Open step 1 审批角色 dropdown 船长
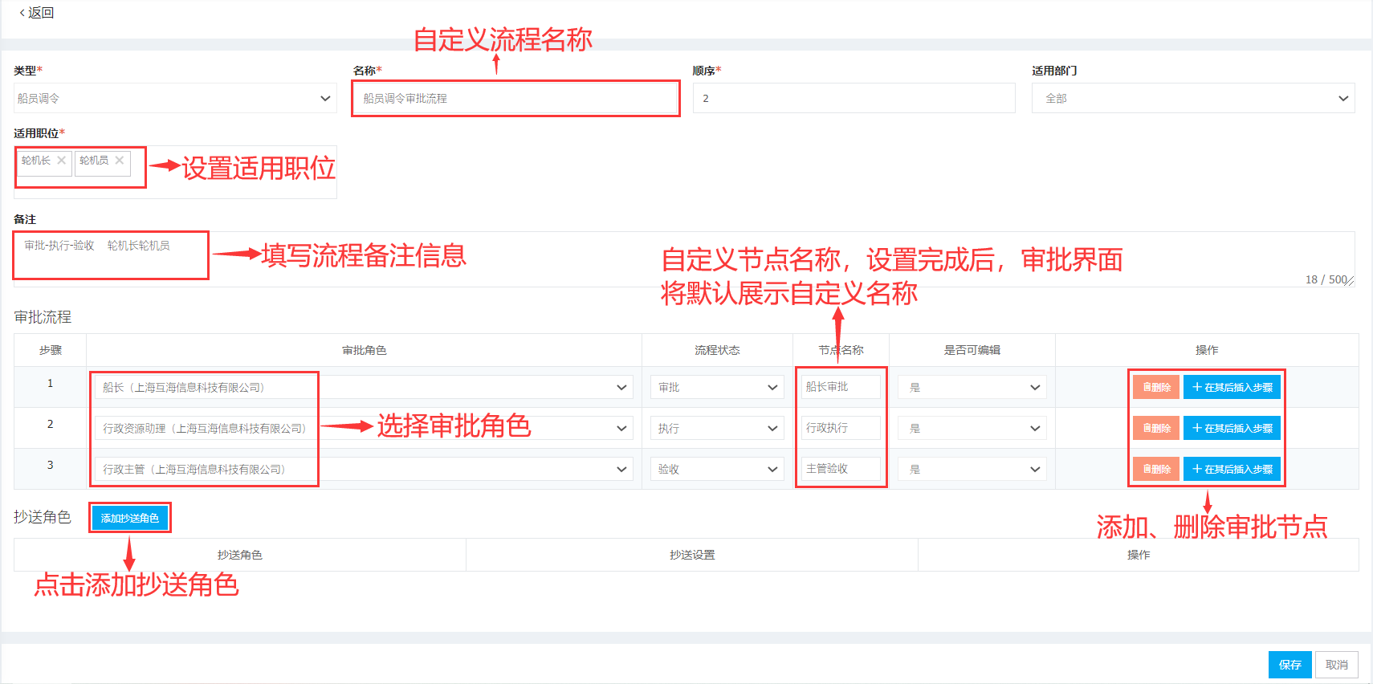 coord(364,387)
